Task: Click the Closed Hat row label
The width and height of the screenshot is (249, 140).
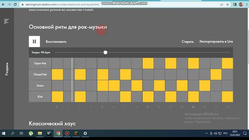Action: click(x=40, y=74)
